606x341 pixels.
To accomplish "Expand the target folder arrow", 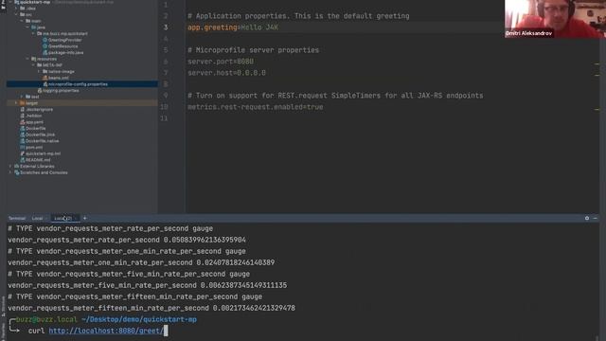I will [x=16, y=103].
